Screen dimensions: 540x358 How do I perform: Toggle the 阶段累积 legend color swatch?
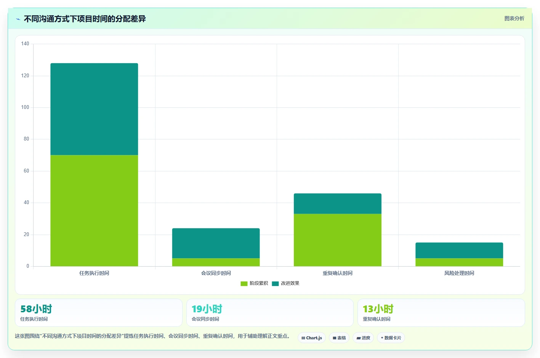point(244,283)
